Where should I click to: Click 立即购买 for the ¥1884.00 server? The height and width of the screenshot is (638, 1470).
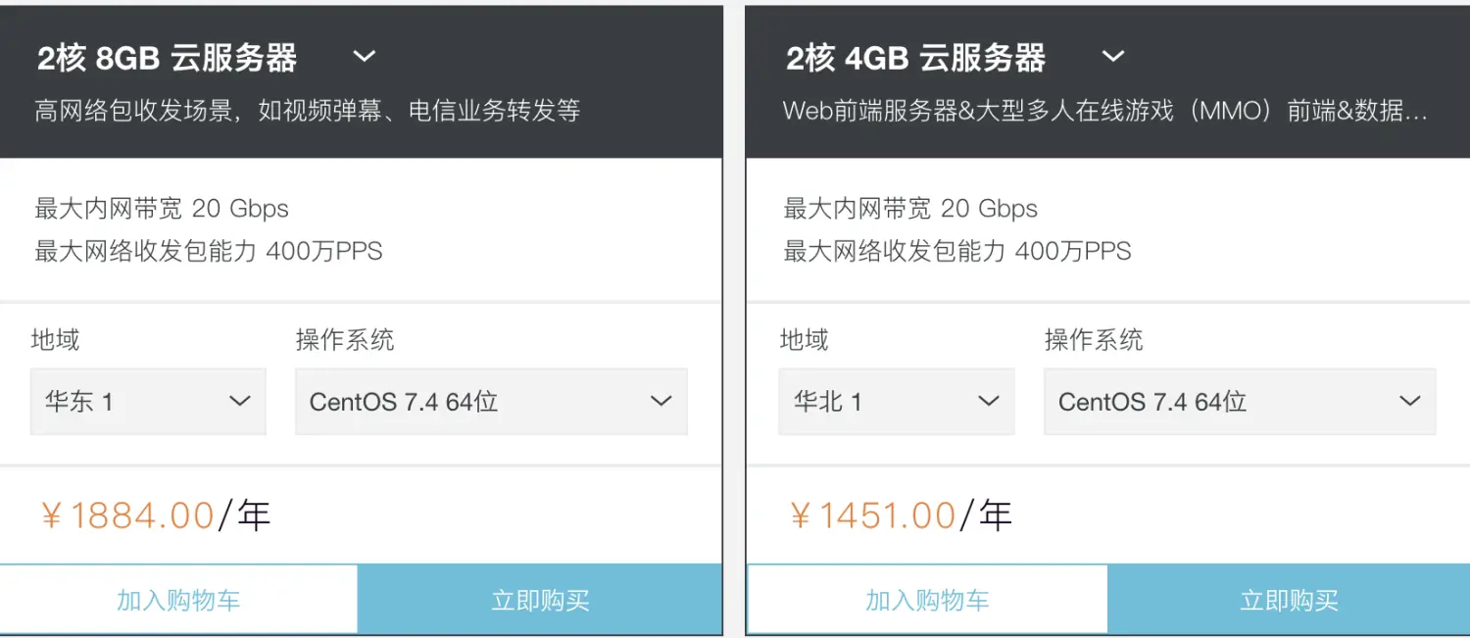tap(540, 600)
